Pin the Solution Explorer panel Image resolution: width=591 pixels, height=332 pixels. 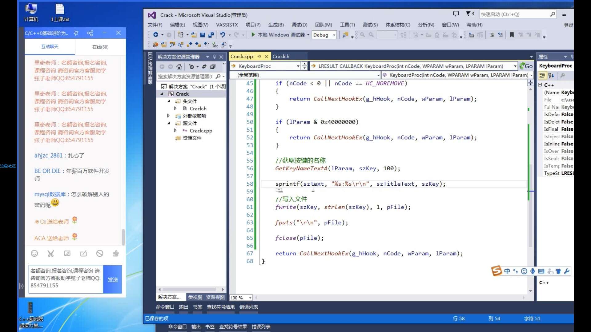click(x=215, y=57)
